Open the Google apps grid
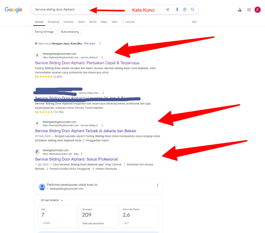This screenshot has width=265, height=233. pos(249,10)
